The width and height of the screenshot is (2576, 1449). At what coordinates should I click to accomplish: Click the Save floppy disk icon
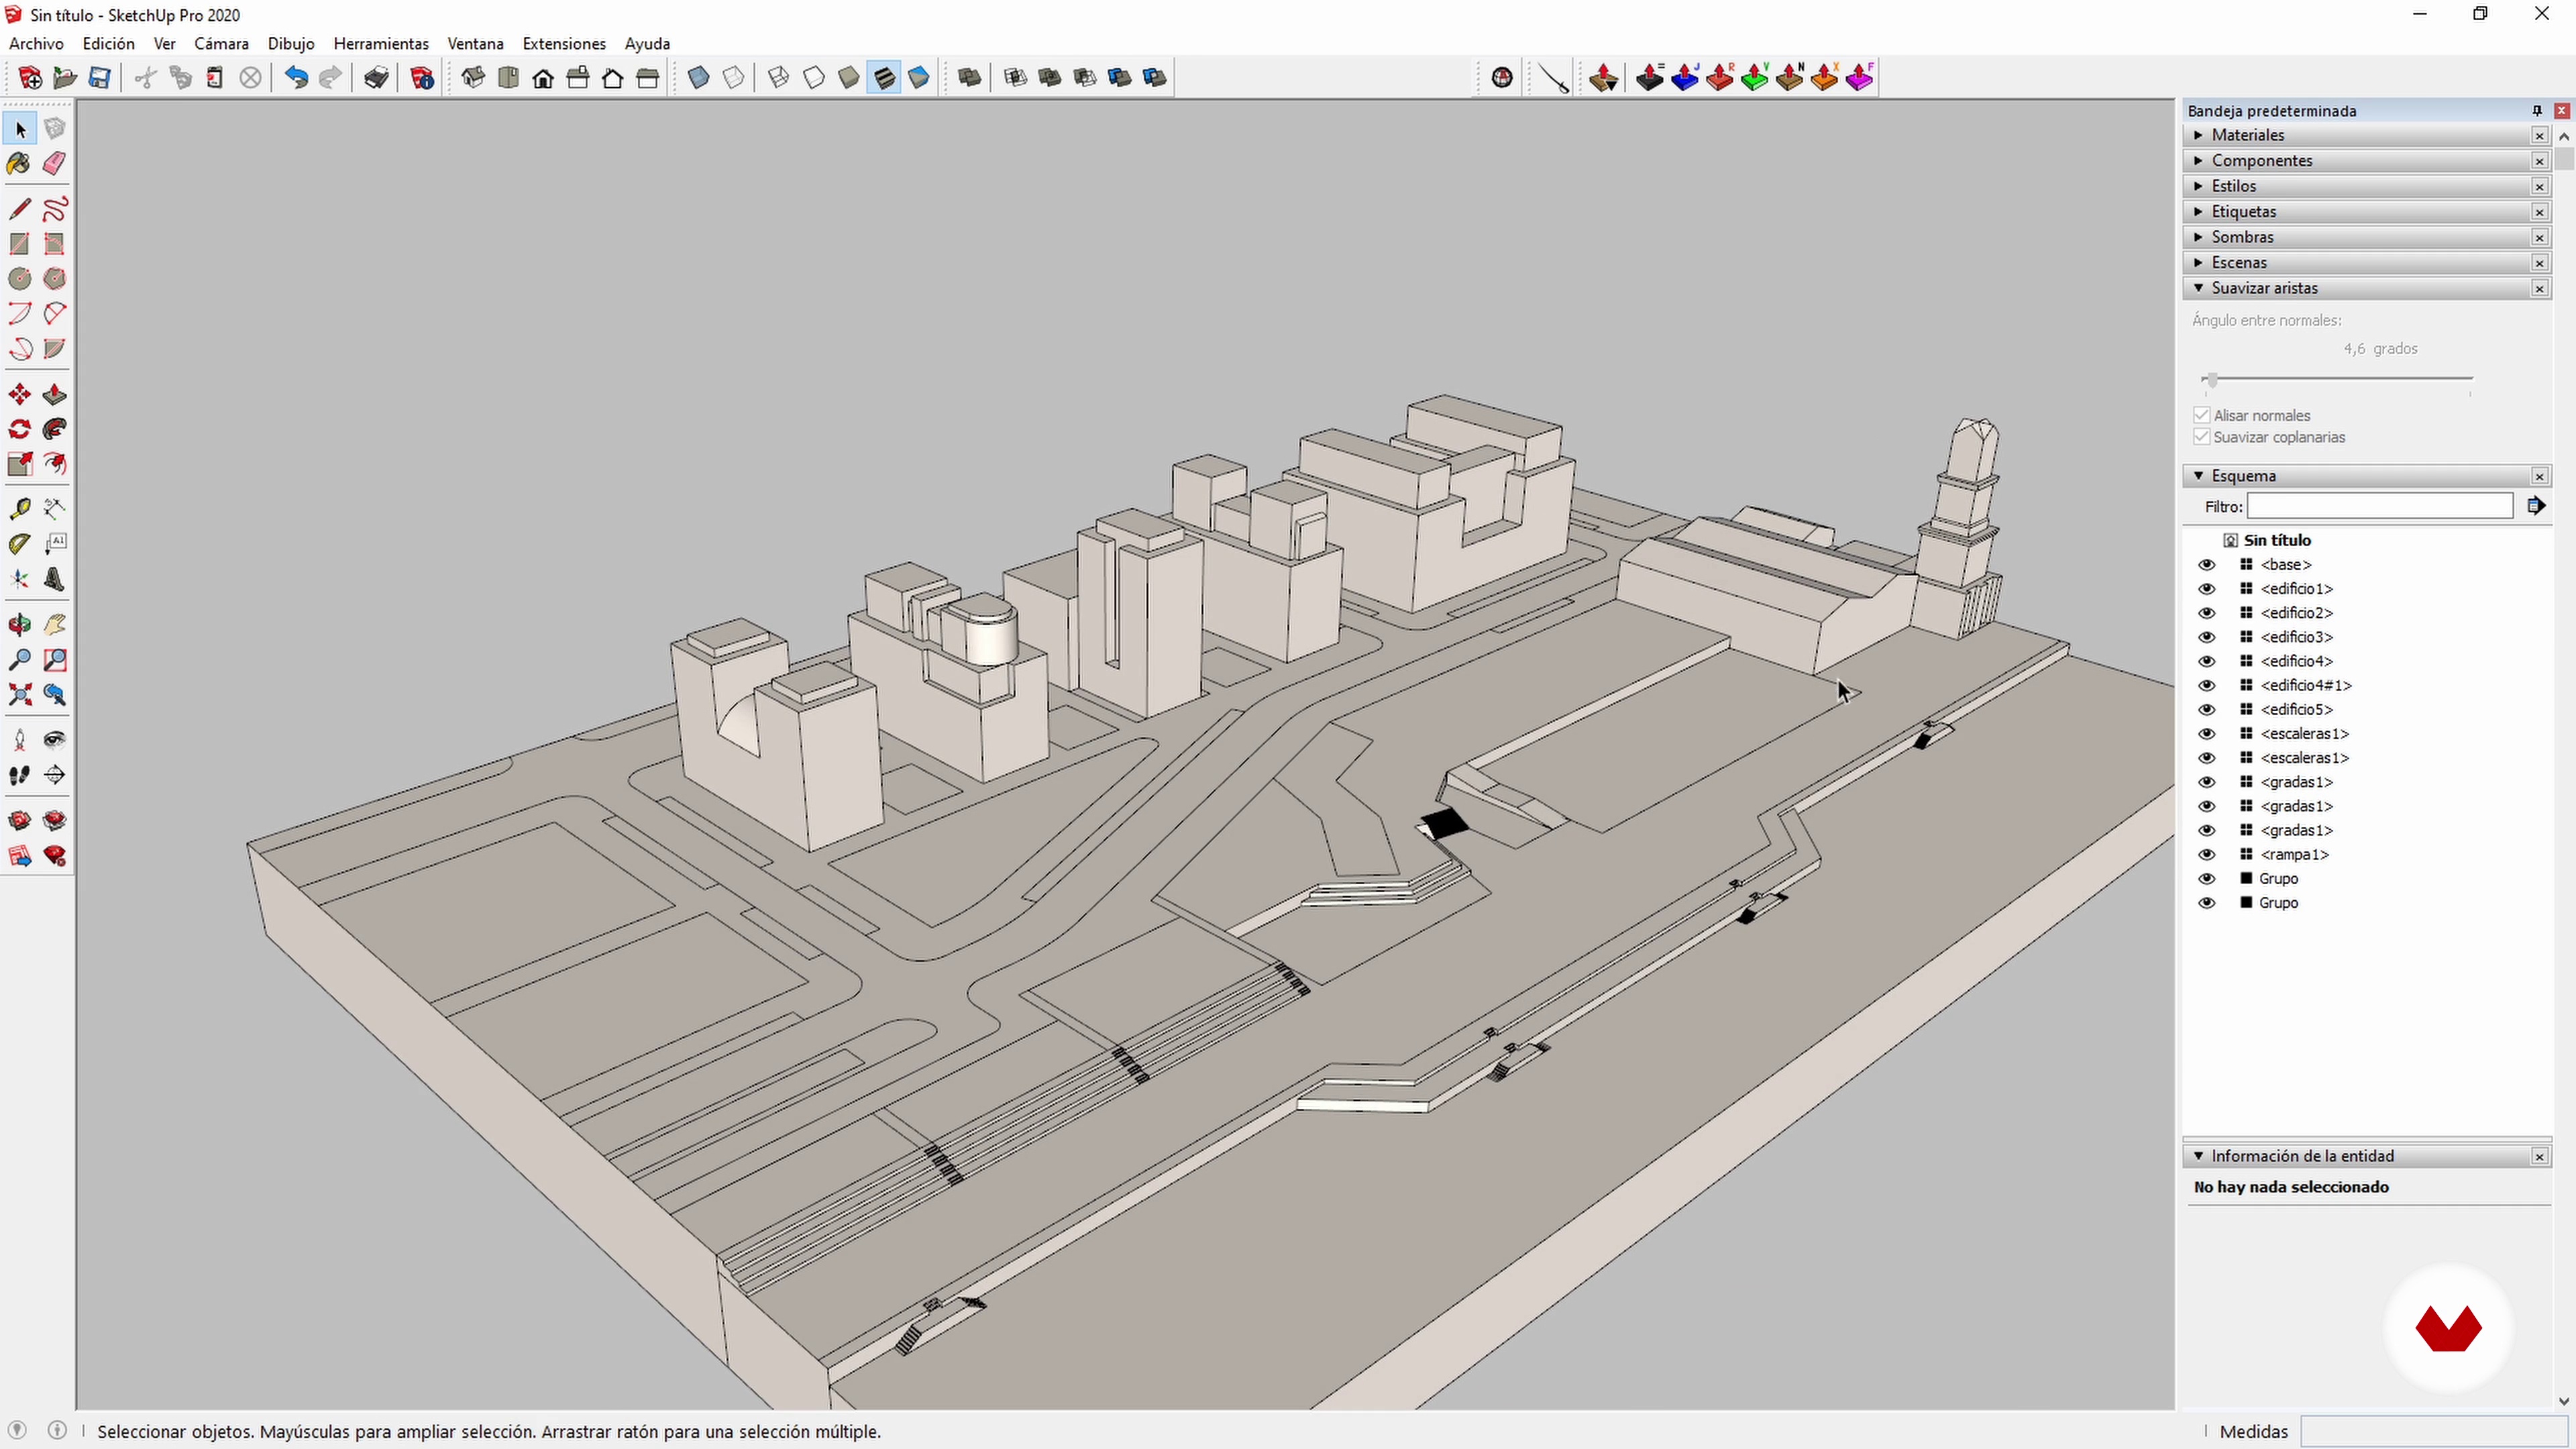click(x=99, y=77)
